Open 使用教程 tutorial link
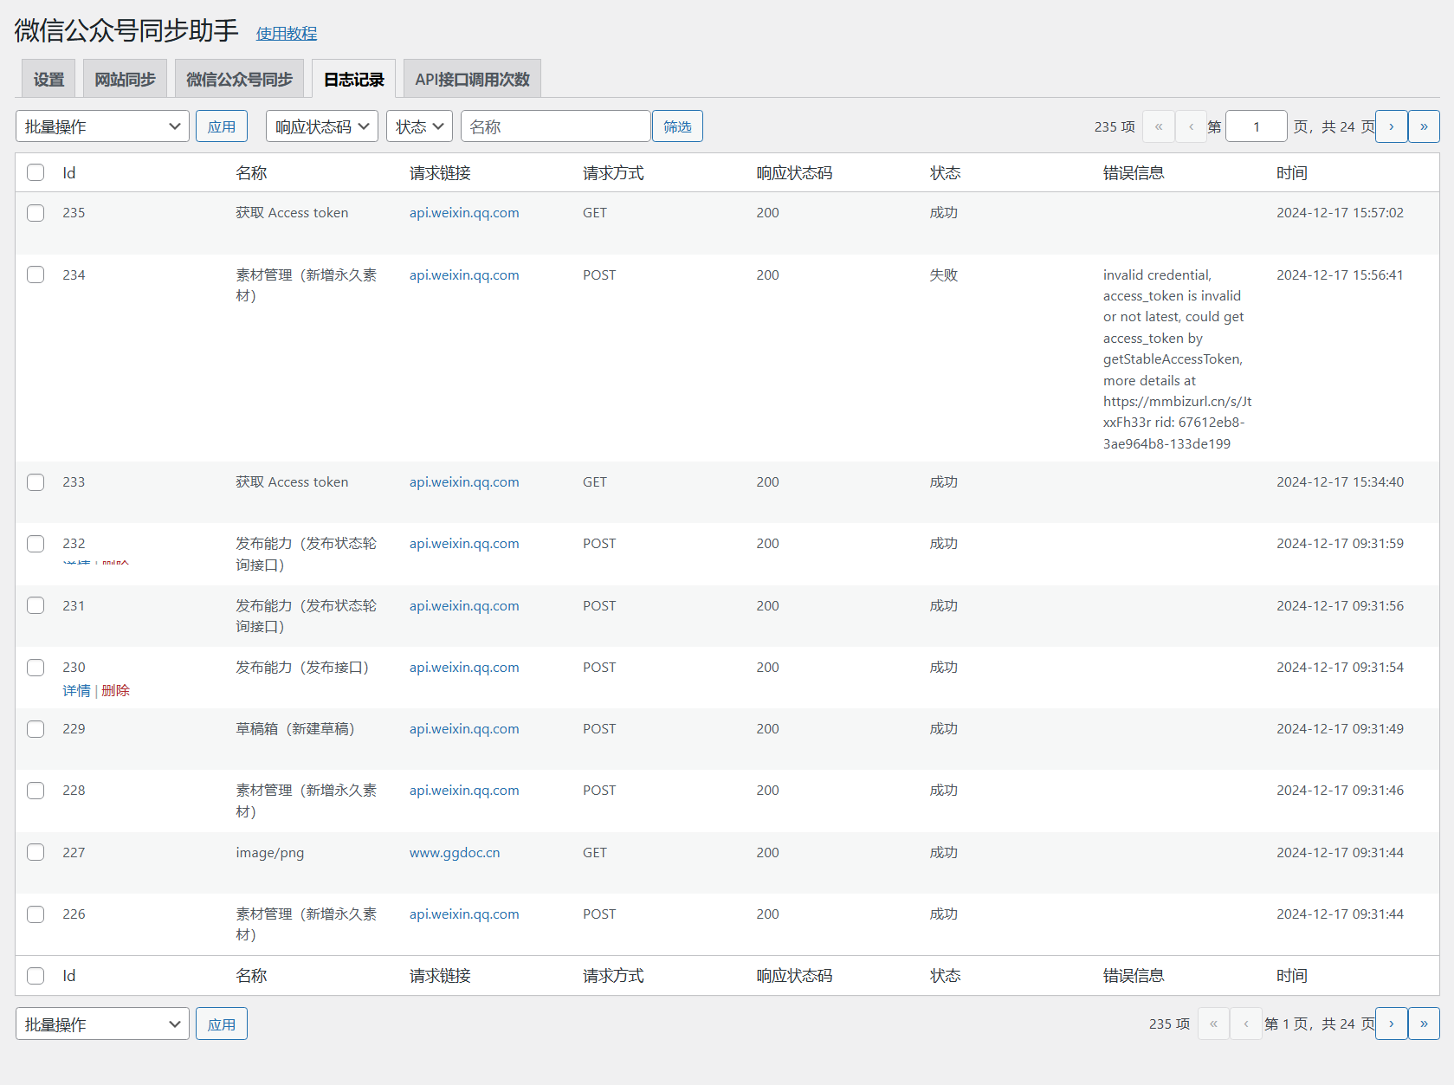Screen dimensions: 1454x1085 pos(287,33)
